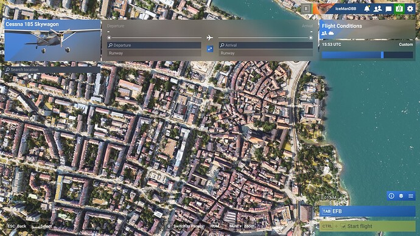This screenshot has height=236, width=420.
Task: Click the Search location field
Action: (52, 69)
